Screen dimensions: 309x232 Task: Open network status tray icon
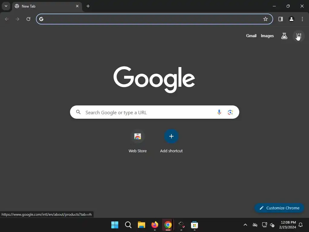(264, 225)
